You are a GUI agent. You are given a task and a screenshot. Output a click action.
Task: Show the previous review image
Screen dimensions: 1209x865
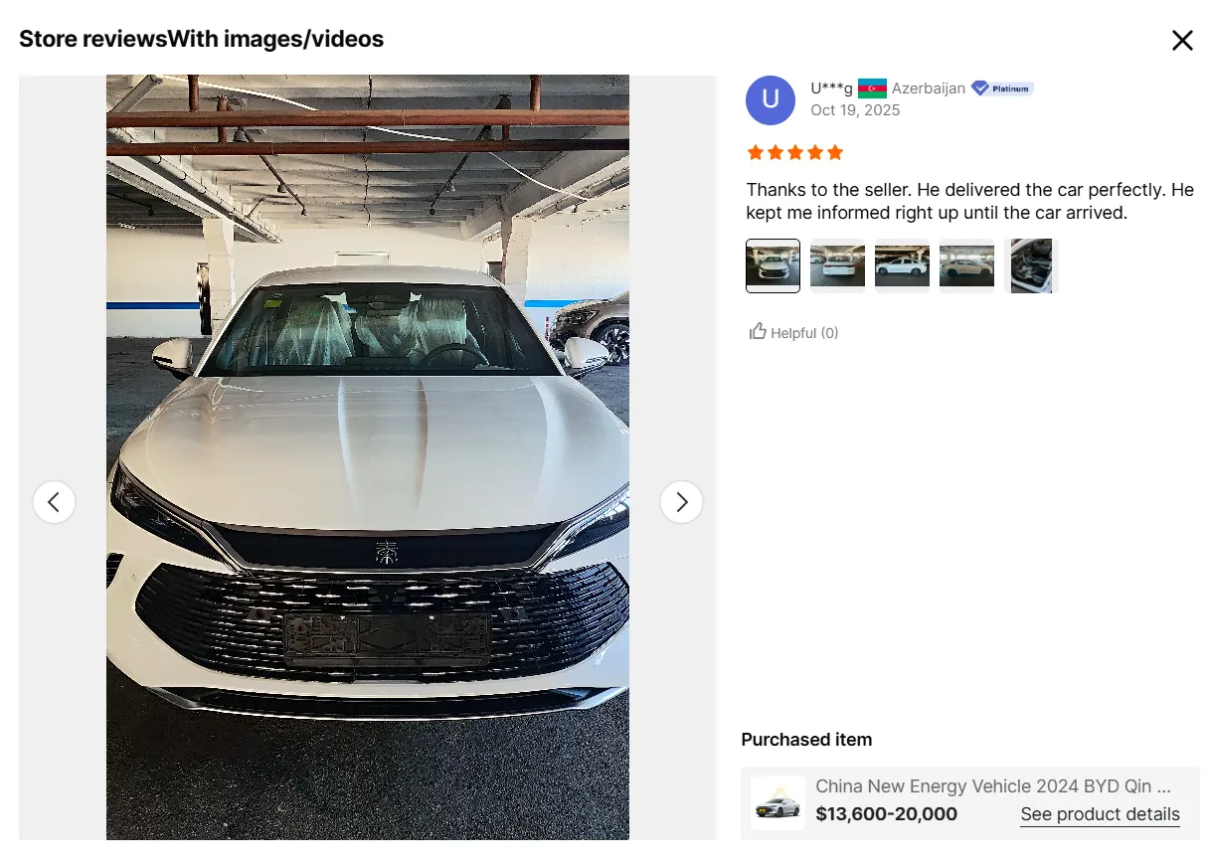pyautogui.click(x=55, y=502)
